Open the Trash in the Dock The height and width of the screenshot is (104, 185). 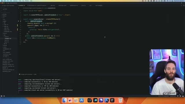[x=120, y=100]
